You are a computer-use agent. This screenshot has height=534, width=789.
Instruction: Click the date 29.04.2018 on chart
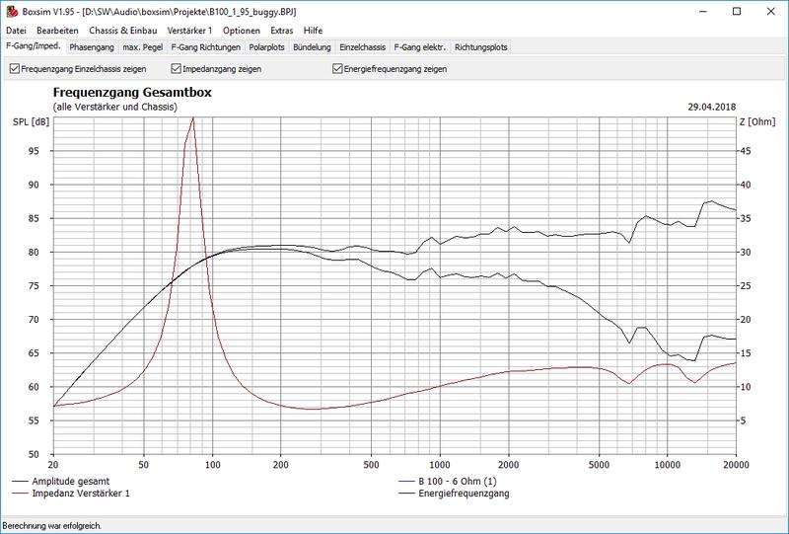click(711, 107)
